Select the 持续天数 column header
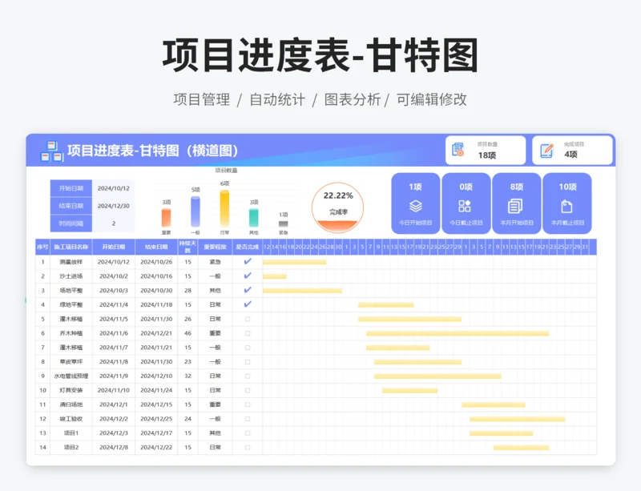 (187, 247)
